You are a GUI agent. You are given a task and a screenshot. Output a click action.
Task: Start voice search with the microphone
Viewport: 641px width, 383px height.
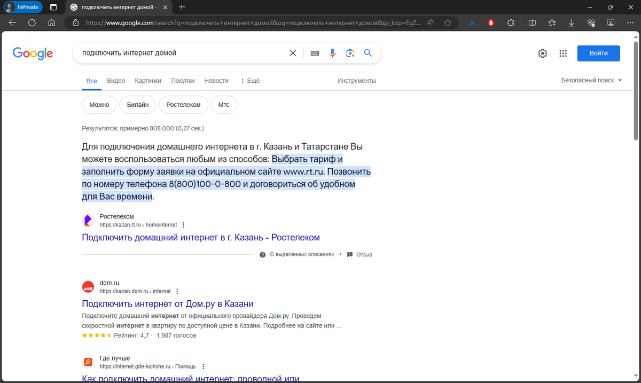332,53
